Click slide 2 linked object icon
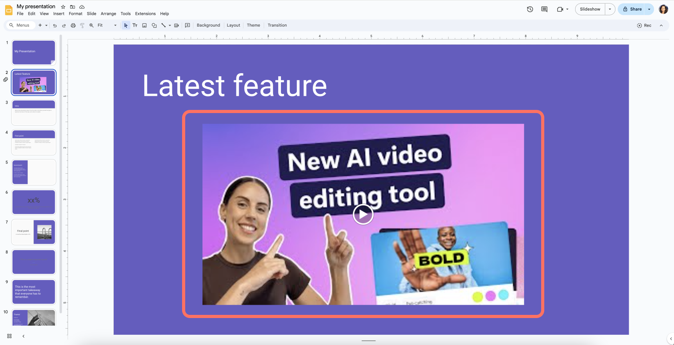Image resolution: width=674 pixels, height=345 pixels. click(x=5, y=79)
